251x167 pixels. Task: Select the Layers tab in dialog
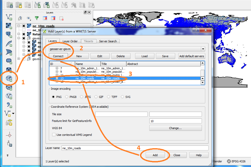tap(52, 41)
